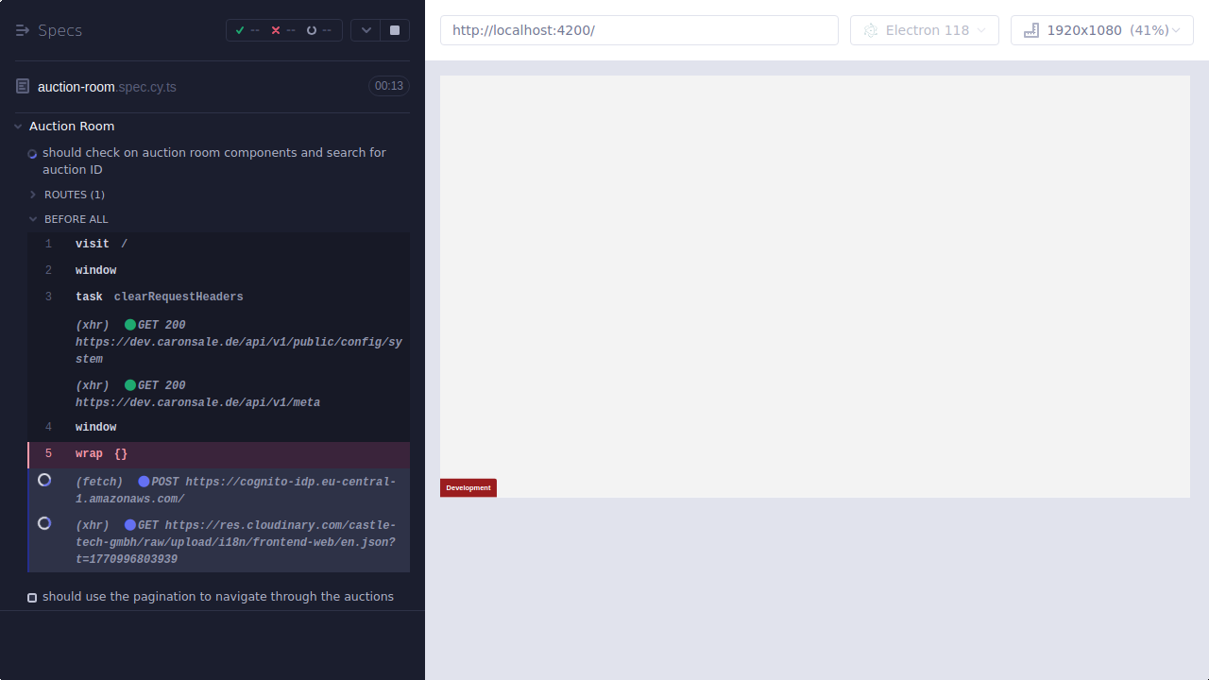Open the 1920x1080 viewport dropdown
The height and width of the screenshot is (680, 1209).
point(1101,29)
